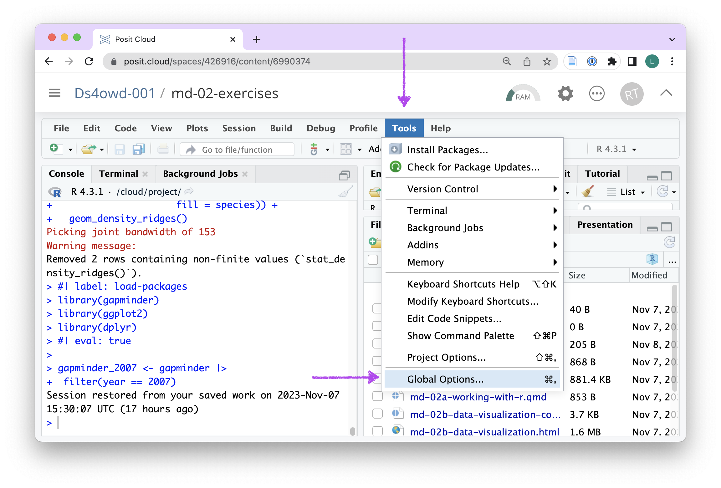Check the md-02b-data-visualization.html file checkbox

tap(377, 431)
